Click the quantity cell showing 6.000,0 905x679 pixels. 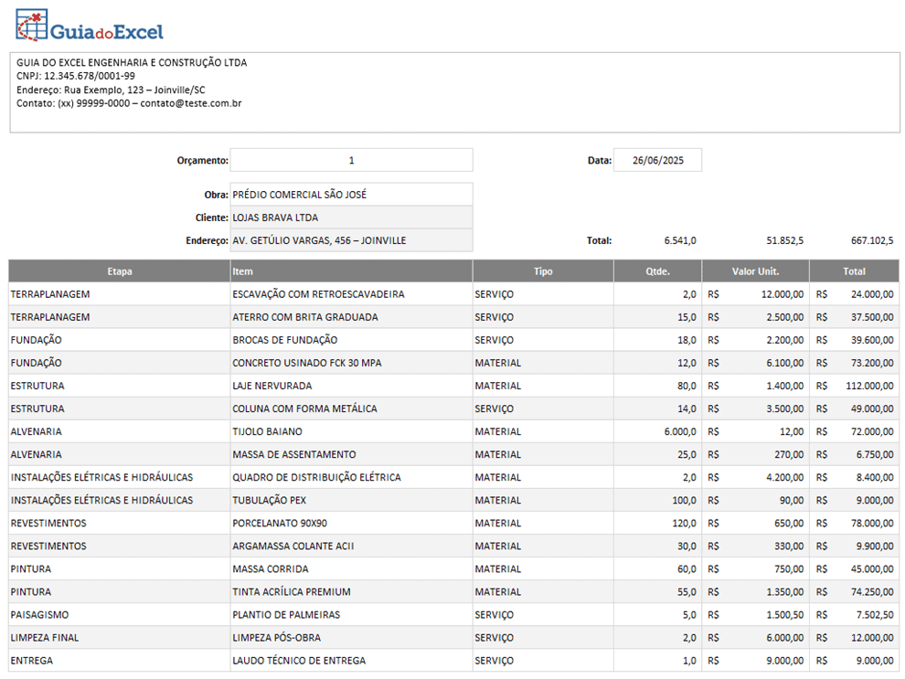pyautogui.click(x=679, y=431)
